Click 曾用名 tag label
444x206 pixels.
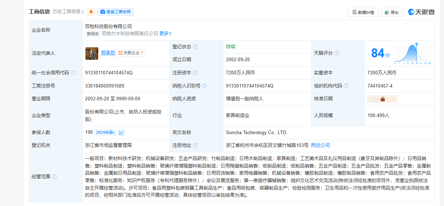click(93, 34)
